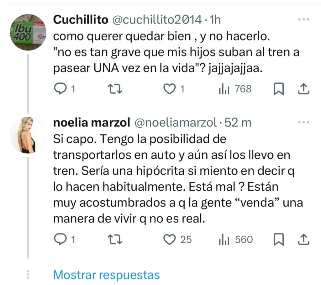Viewport: 321px width, 285px height.
Task: Click the Cuchillito display name
Action: pos(81,20)
